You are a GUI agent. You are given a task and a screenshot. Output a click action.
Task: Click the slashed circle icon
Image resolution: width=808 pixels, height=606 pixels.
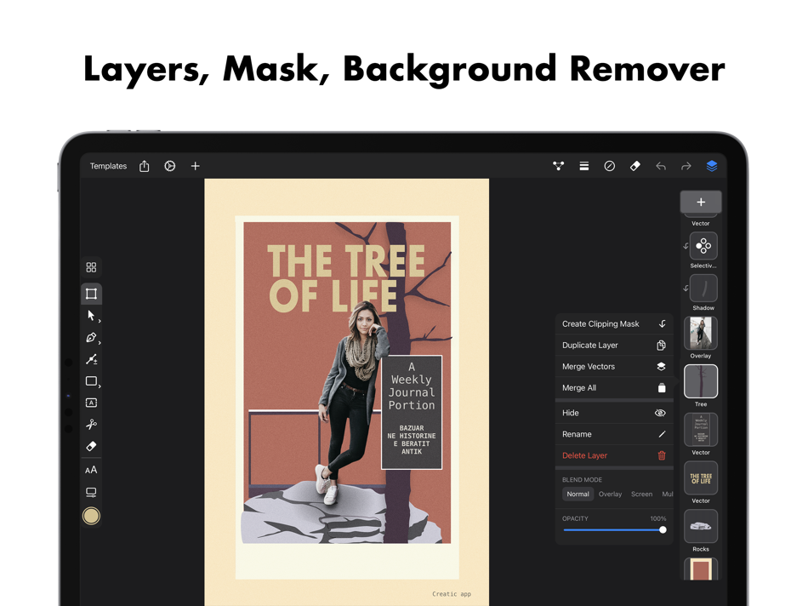(x=609, y=166)
